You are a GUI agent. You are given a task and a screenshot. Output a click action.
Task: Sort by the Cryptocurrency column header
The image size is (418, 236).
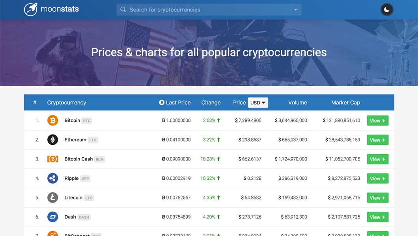click(67, 103)
